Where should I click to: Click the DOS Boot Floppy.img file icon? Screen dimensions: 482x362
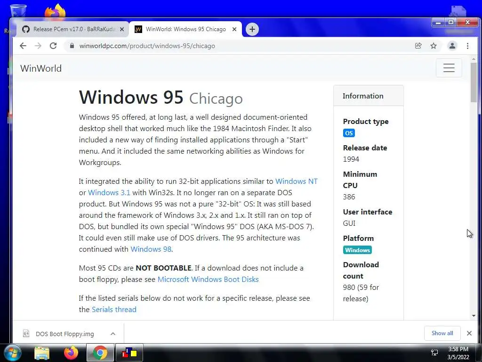26,333
